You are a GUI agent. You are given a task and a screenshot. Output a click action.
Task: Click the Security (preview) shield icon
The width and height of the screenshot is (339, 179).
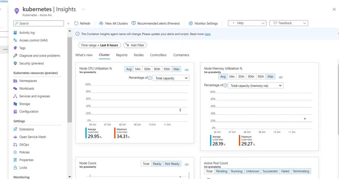[x=15, y=63]
